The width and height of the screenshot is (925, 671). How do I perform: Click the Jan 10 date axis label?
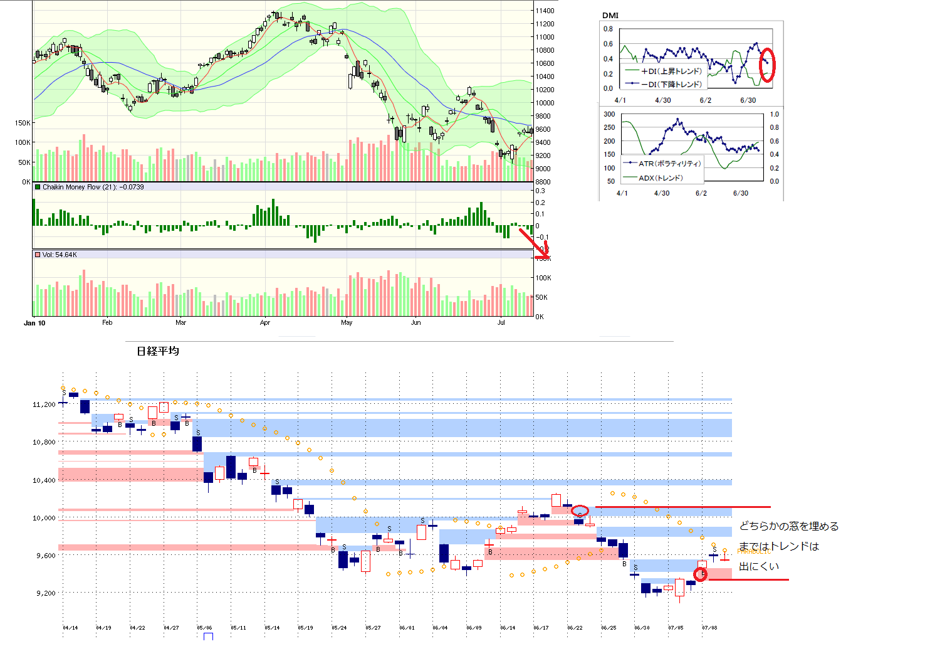tap(34, 323)
